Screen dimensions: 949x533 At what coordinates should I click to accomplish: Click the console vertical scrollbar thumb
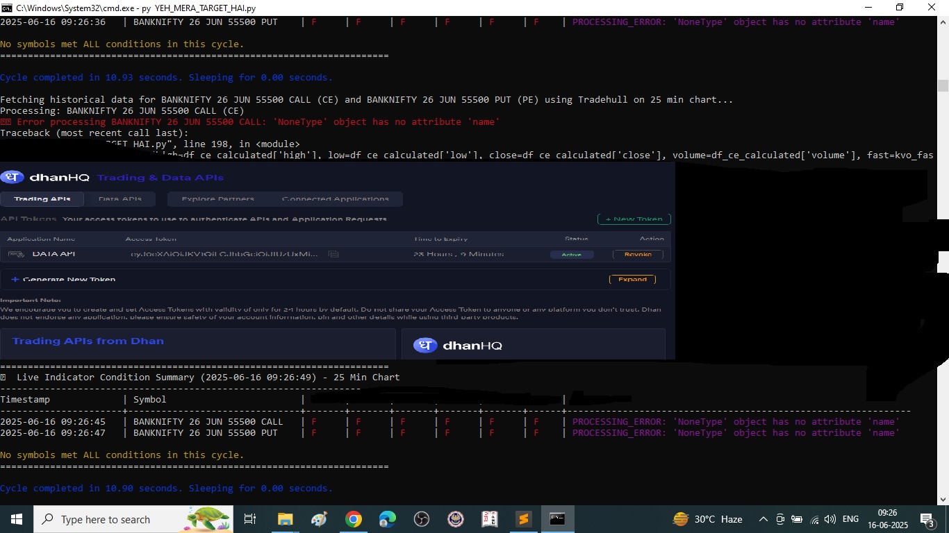tap(943, 85)
